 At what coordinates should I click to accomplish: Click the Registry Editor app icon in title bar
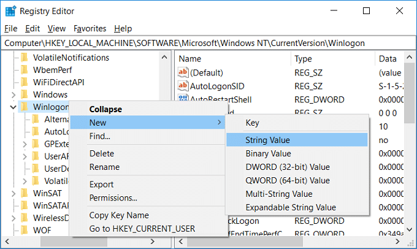(x=10, y=10)
